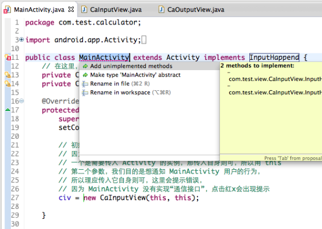Click the civ variable on line 27
Screen dimensions: 322x229
(65, 198)
